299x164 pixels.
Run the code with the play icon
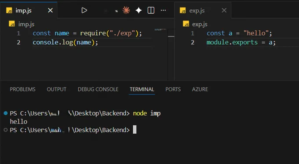(84, 10)
